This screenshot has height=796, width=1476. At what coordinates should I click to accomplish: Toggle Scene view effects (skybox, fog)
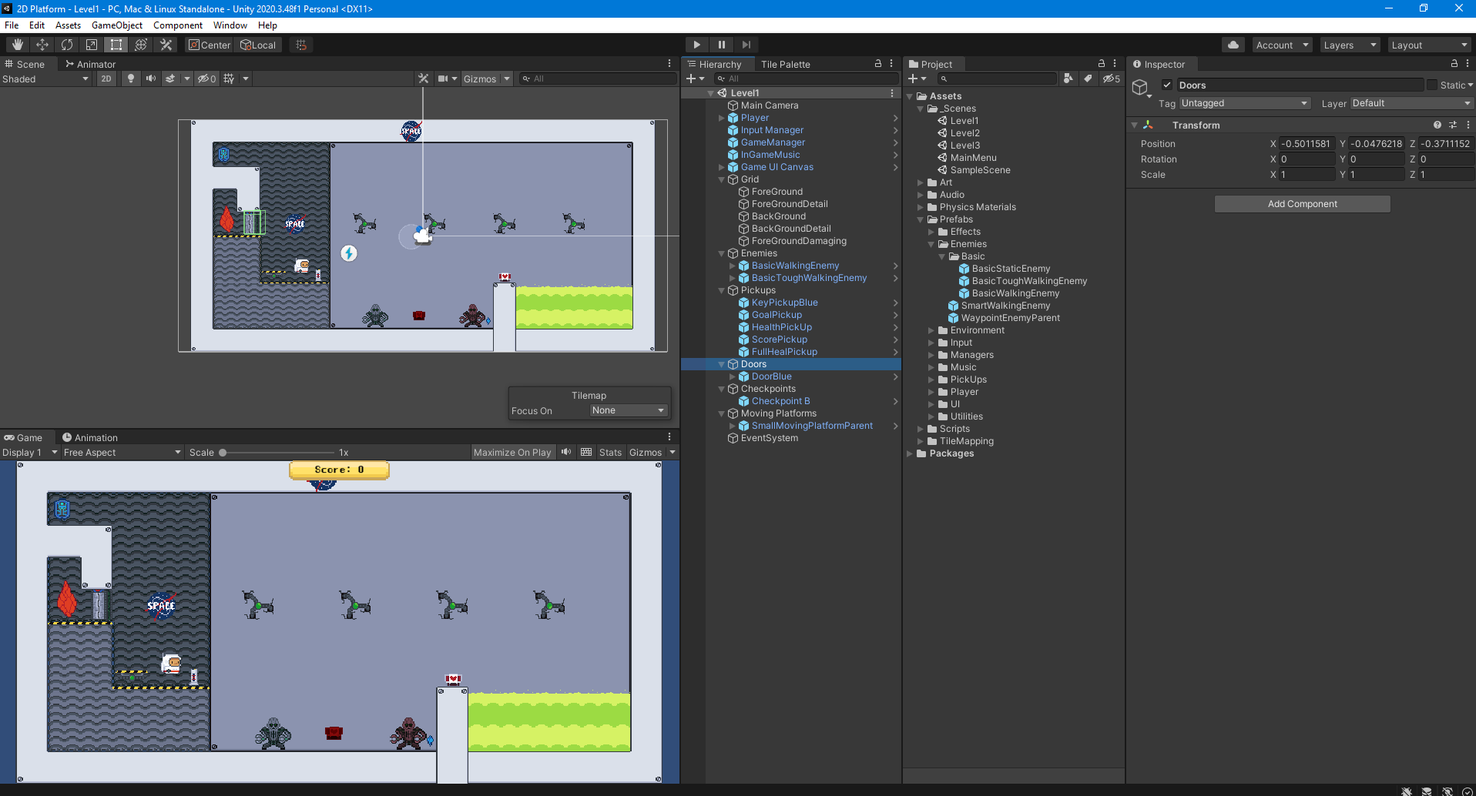coord(170,79)
